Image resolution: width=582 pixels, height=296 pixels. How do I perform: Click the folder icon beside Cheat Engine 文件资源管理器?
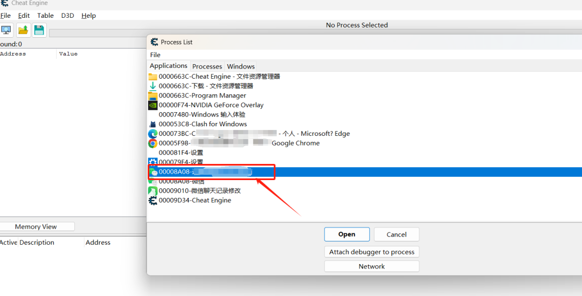point(153,77)
